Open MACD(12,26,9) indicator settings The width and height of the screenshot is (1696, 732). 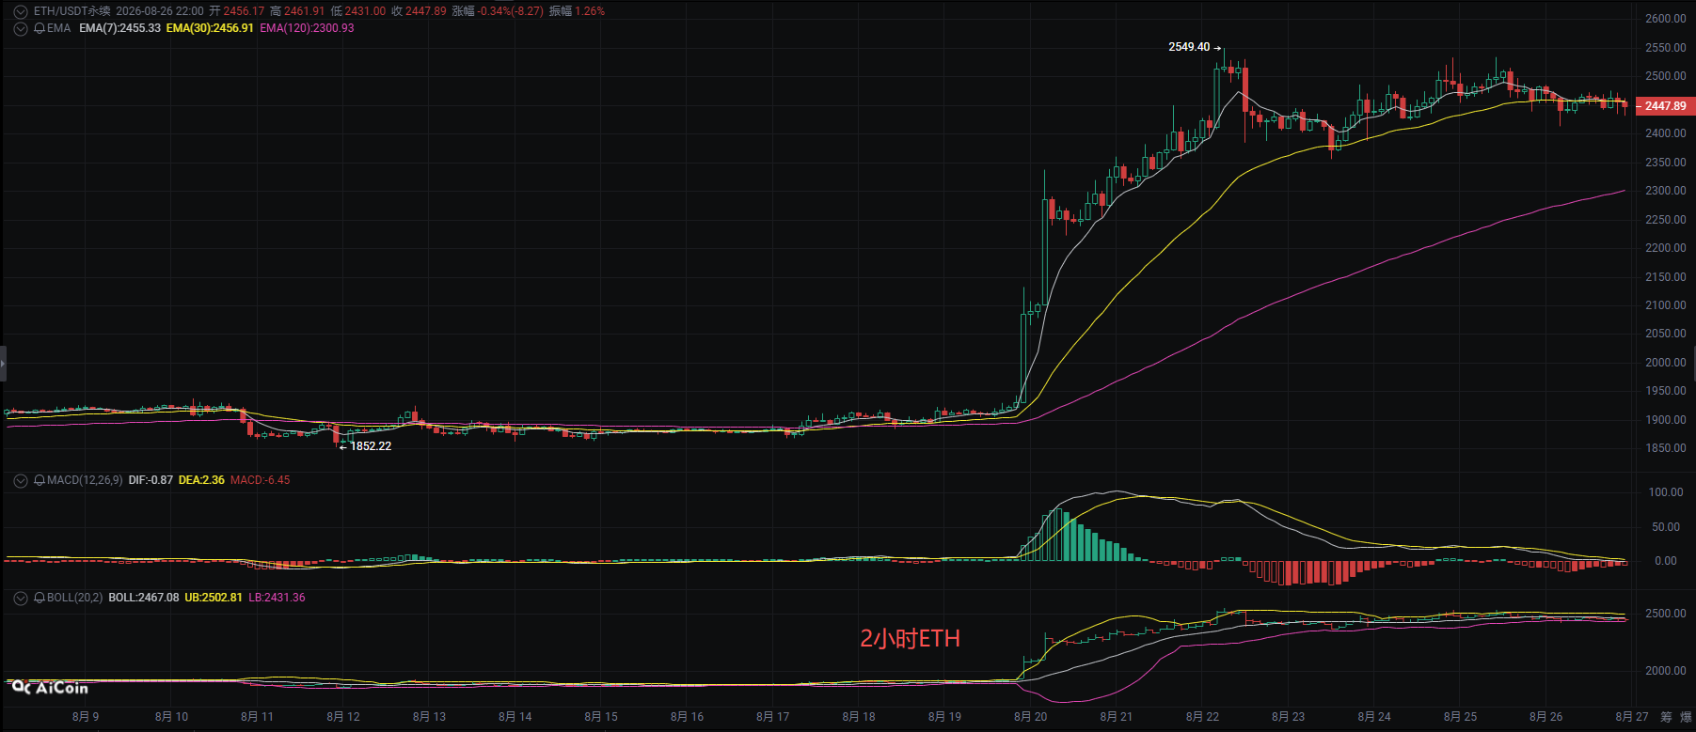coord(85,480)
